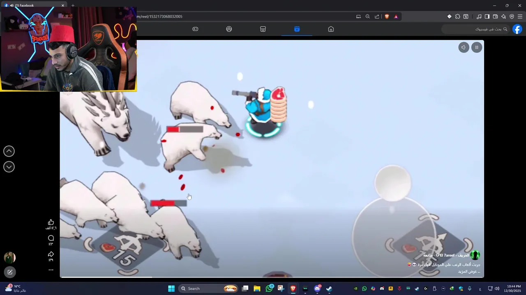The height and width of the screenshot is (295, 526).
Task: Like the reel with the thumbs-up icon
Action: click(51, 222)
